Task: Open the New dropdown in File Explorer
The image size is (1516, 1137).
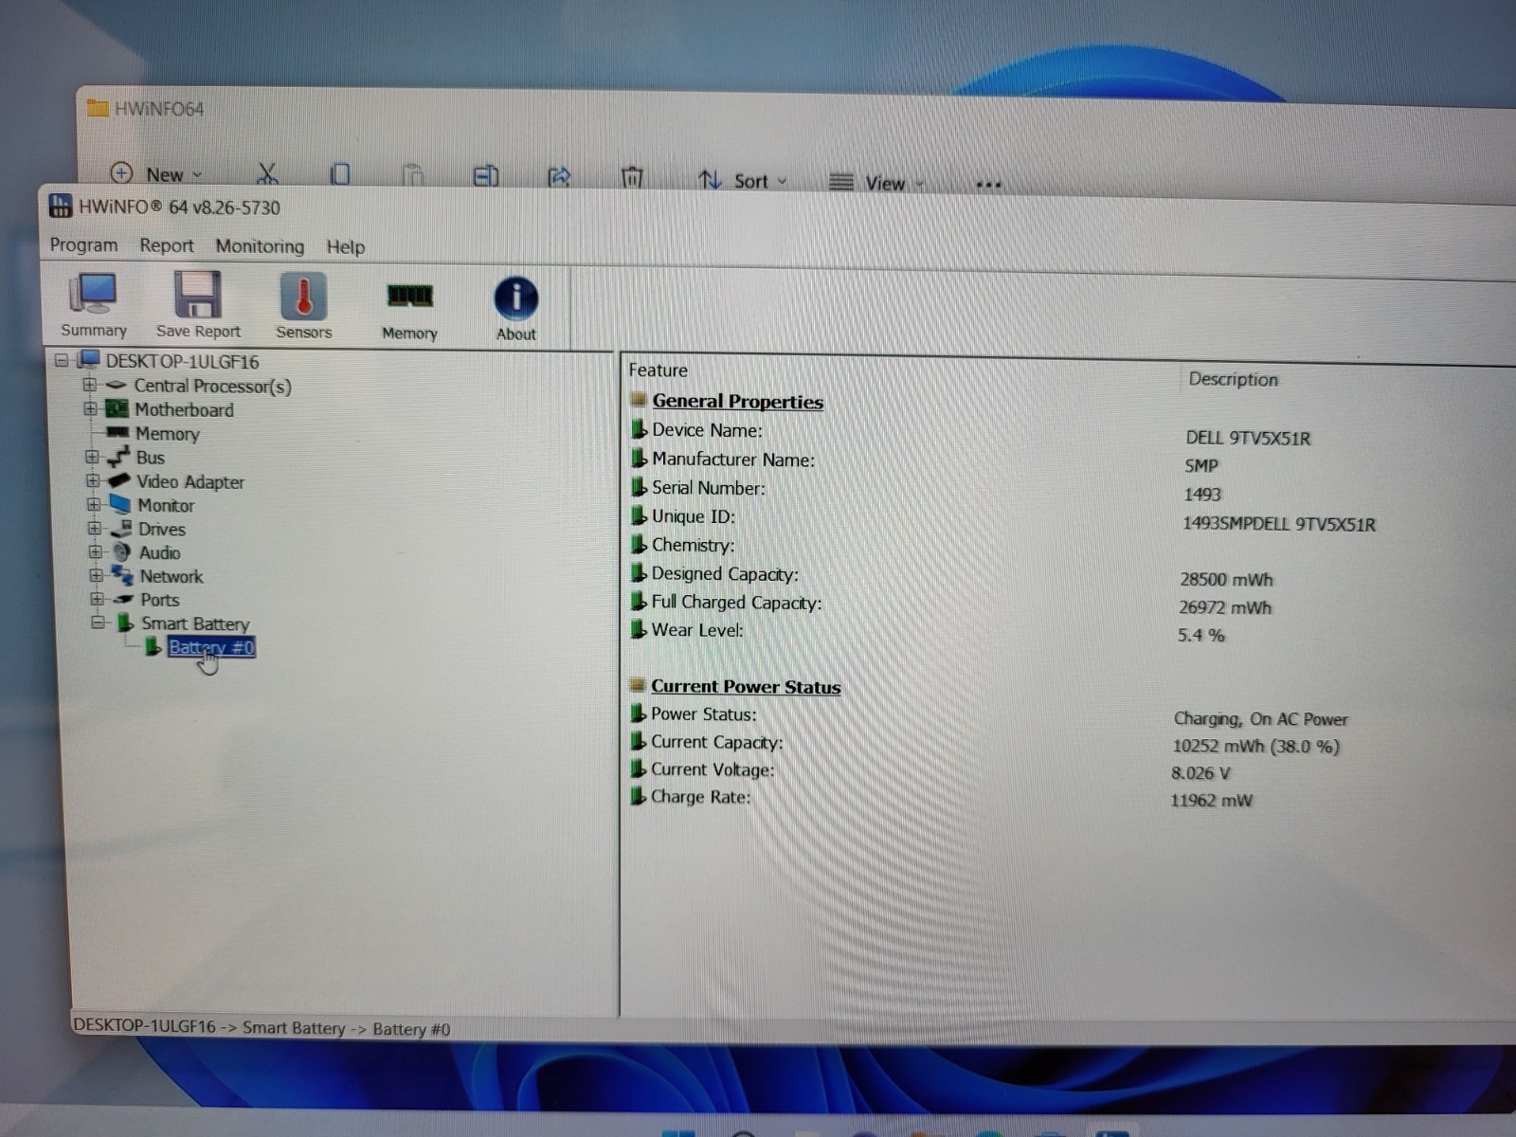Action: [x=156, y=174]
